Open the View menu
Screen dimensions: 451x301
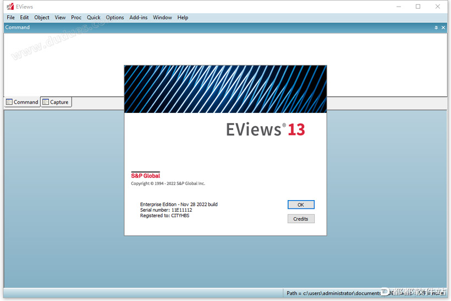(60, 18)
